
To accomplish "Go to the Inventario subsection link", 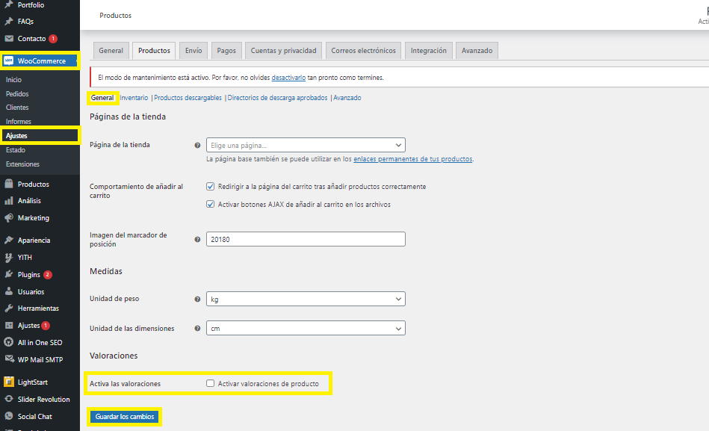I will (134, 98).
